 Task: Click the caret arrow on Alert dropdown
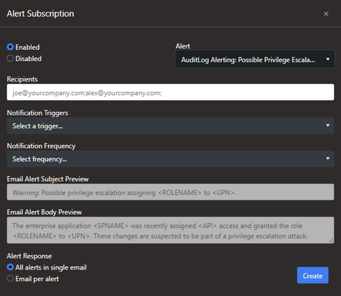(x=328, y=59)
